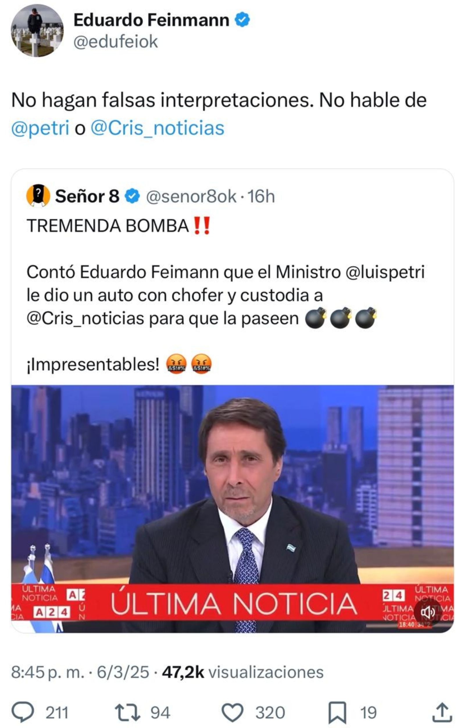
Task: Click the Señor 8 display name
Action: tap(87, 196)
